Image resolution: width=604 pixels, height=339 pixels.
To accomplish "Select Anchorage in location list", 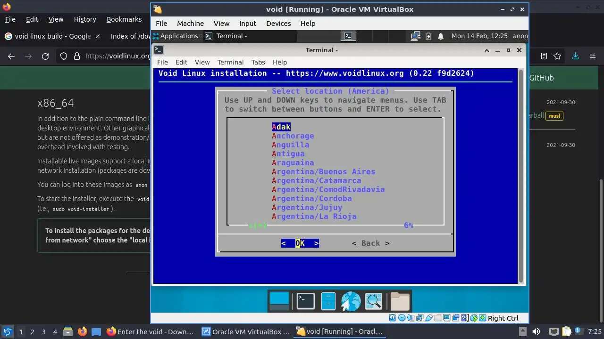I will 293,136.
